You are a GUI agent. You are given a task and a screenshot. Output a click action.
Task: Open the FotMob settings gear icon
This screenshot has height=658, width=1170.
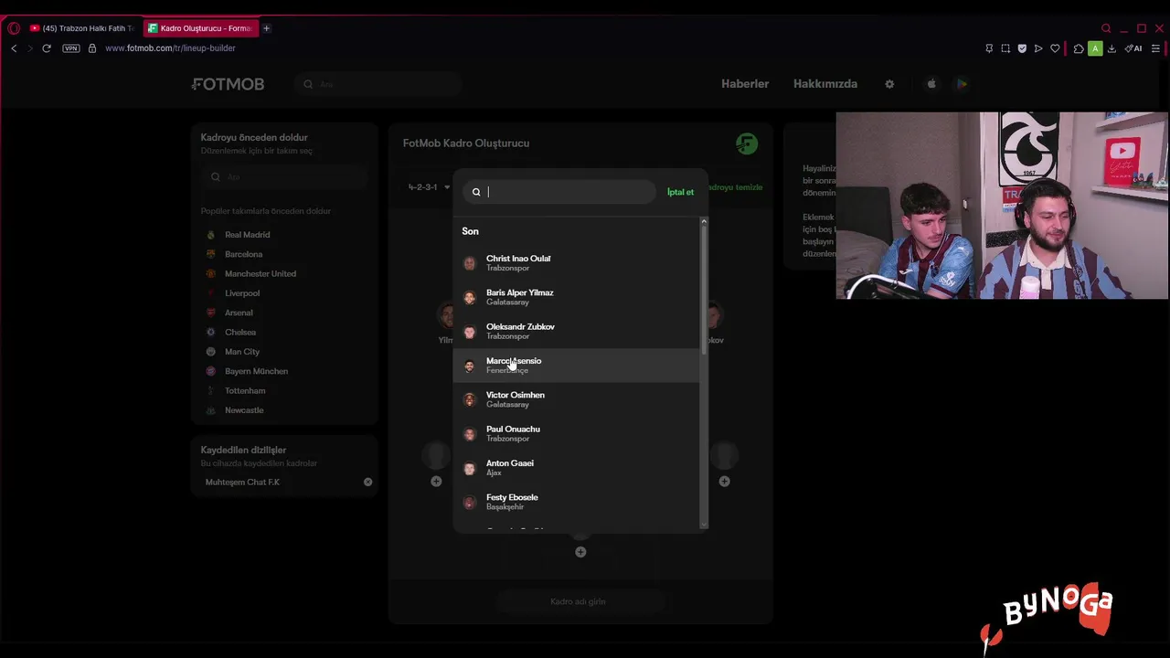[889, 84]
